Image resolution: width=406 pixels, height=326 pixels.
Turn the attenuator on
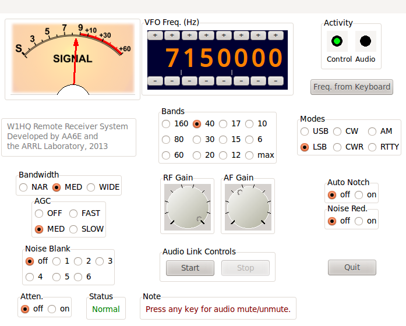(52, 309)
